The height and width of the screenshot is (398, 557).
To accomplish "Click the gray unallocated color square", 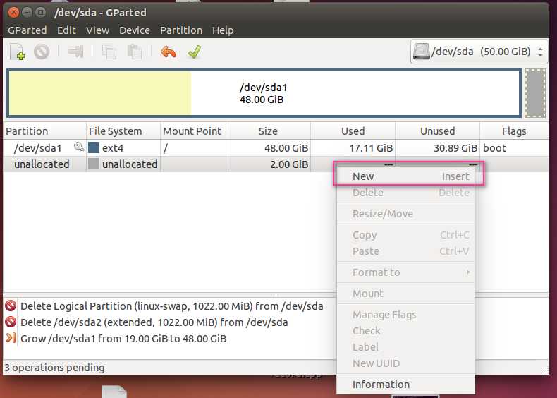I will 94,164.
